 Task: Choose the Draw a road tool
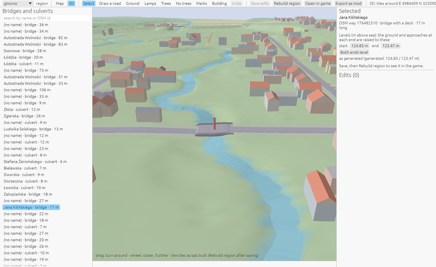click(110, 3)
